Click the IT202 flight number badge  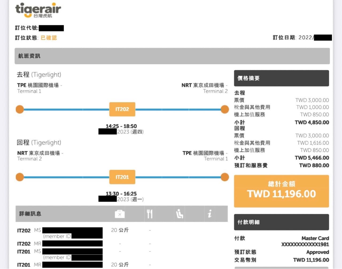click(122, 109)
